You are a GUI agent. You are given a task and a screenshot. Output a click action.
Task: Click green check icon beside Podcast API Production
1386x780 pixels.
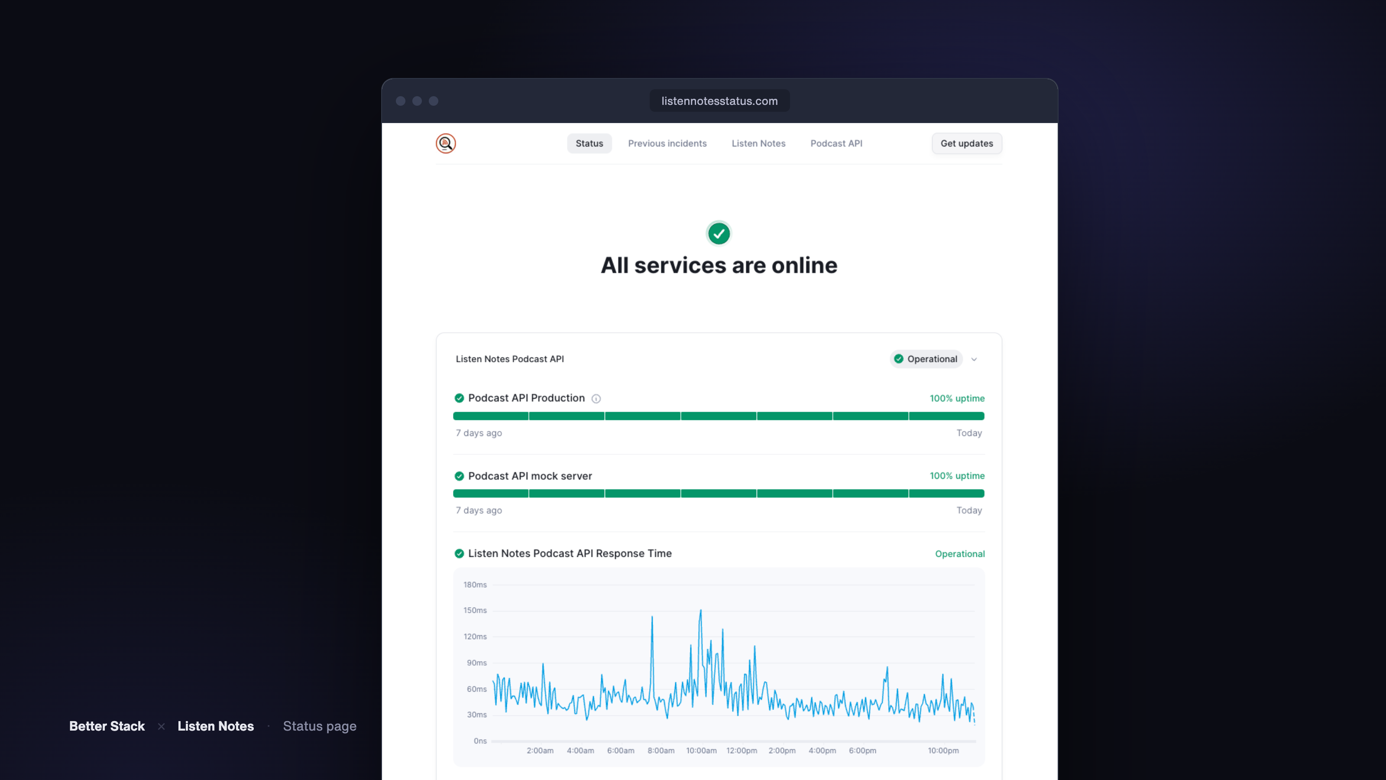(x=459, y=398)
